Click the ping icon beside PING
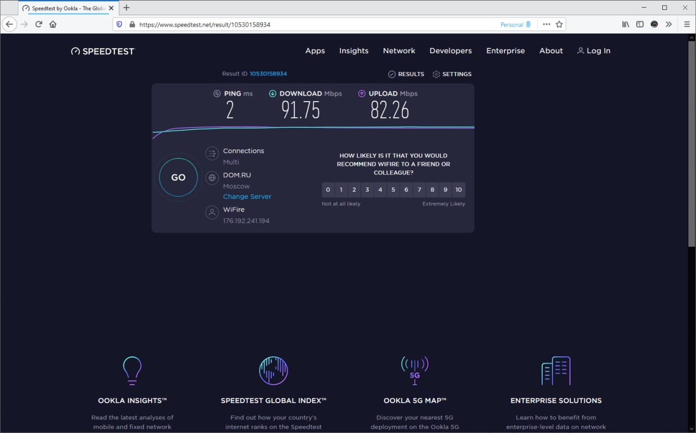The width and height of the screenshot is (696, 433). tap(217, 93)
